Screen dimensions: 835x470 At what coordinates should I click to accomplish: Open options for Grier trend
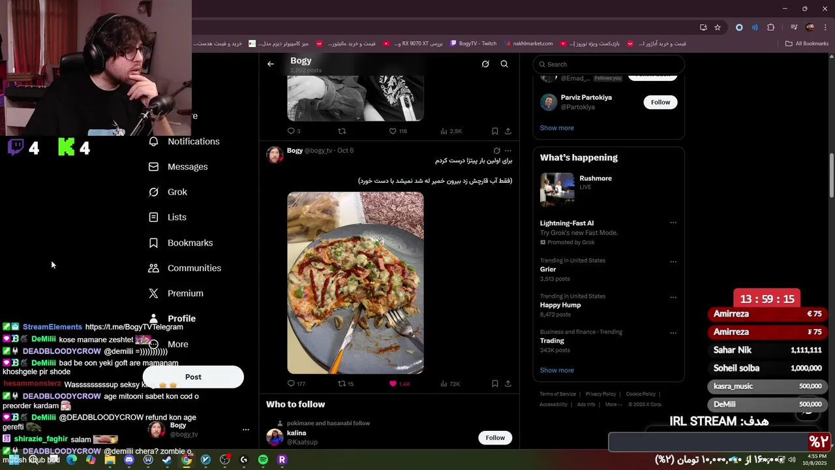pyautogui.click(x=673, y=262)
